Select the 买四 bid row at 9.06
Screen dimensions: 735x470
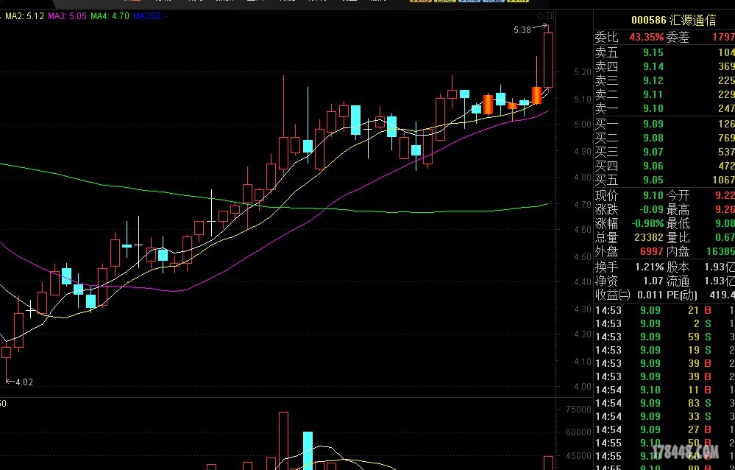[x=664, y=166]
